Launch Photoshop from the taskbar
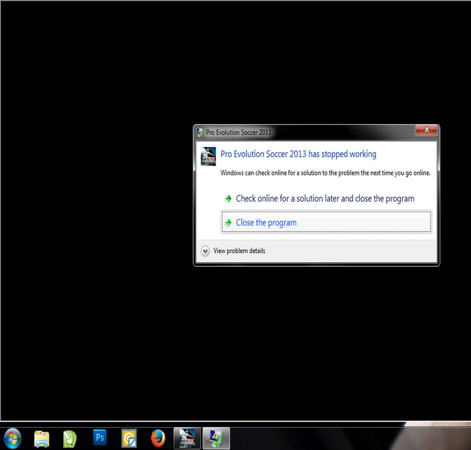Image resolution: width=471 pixels, height=450 pixels. [100, 438]
